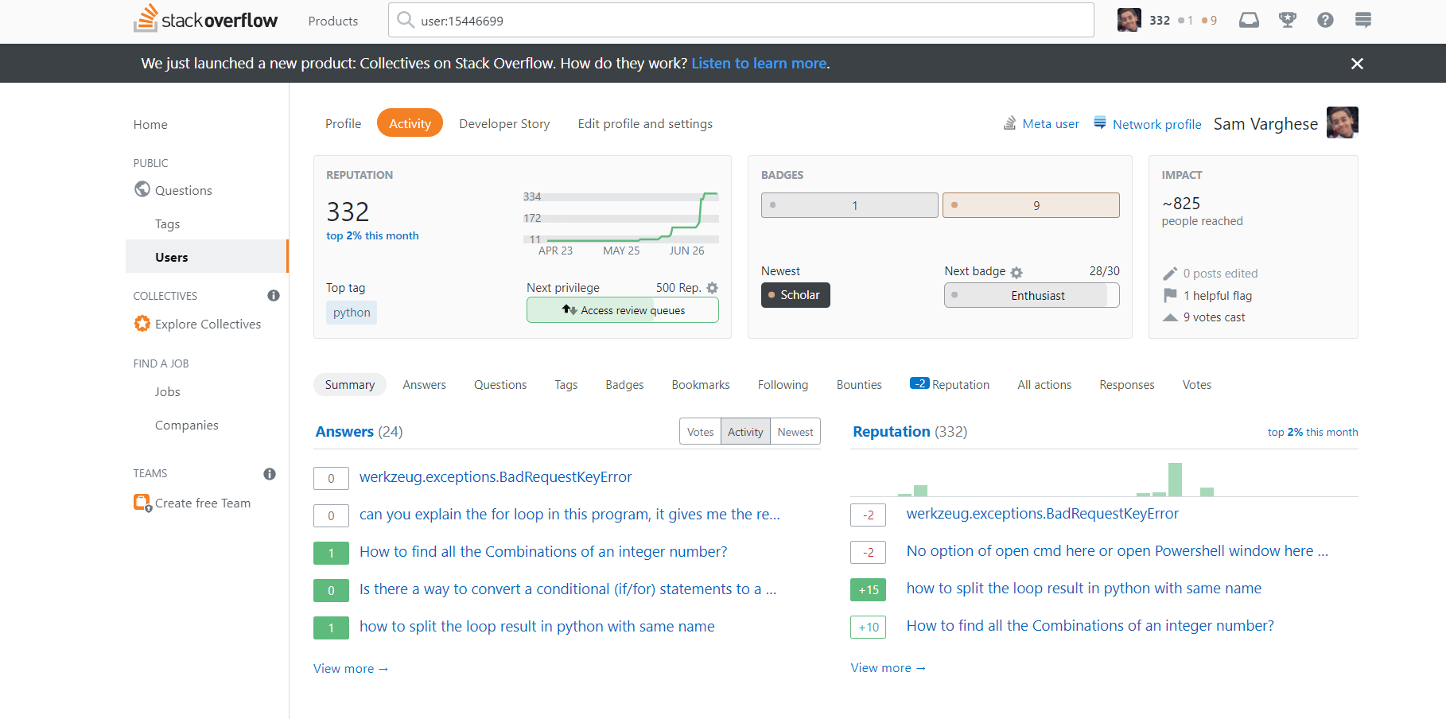Open the Bookmarks sub-tab
Screen dimensions: 1446x719
(x=701, y=384)
